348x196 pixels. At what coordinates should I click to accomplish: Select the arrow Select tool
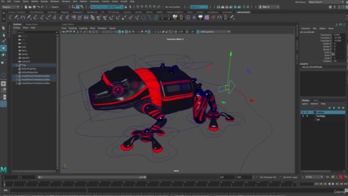tap(3, 28)
